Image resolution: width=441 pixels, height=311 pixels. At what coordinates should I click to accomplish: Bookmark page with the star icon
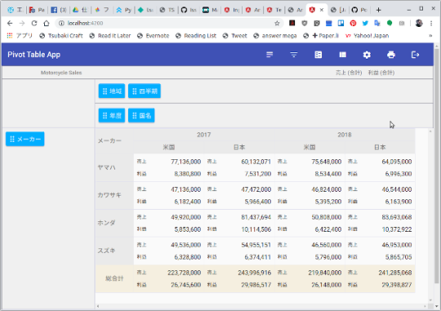tap(277, 24)
